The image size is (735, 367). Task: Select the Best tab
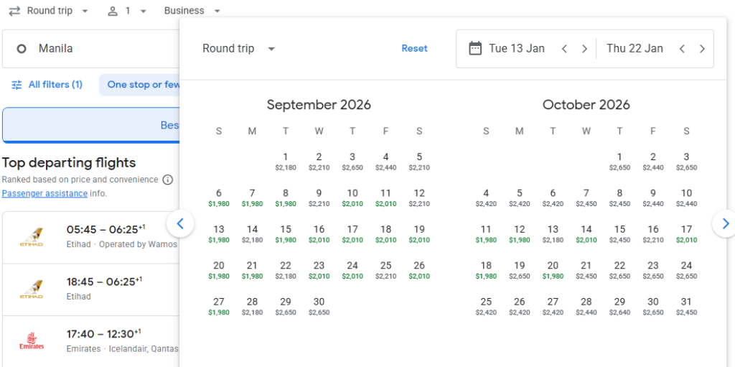pos(91,125)
